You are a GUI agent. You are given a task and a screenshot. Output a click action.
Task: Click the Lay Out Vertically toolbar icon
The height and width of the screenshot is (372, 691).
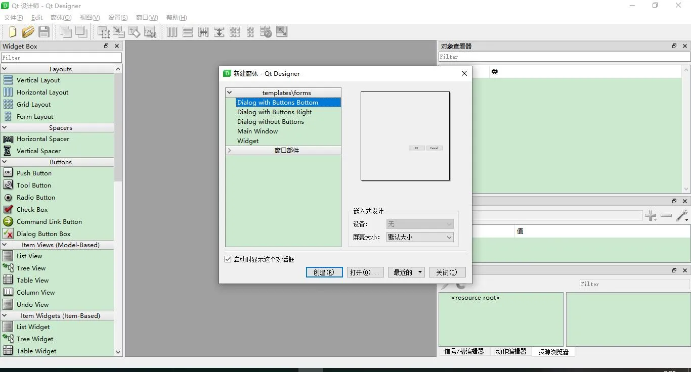click(188, 32)
